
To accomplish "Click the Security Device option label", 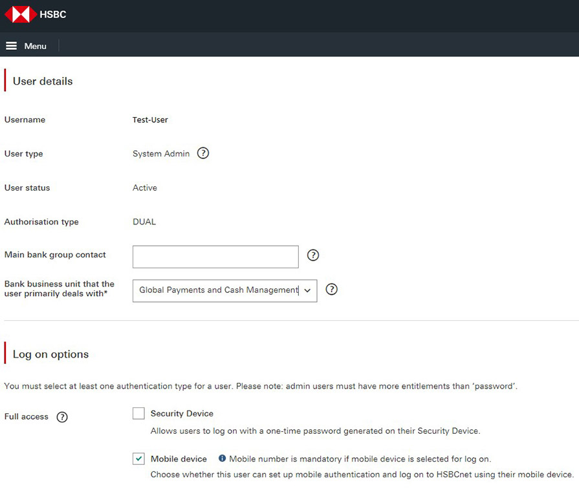I will tap(182, 413).
